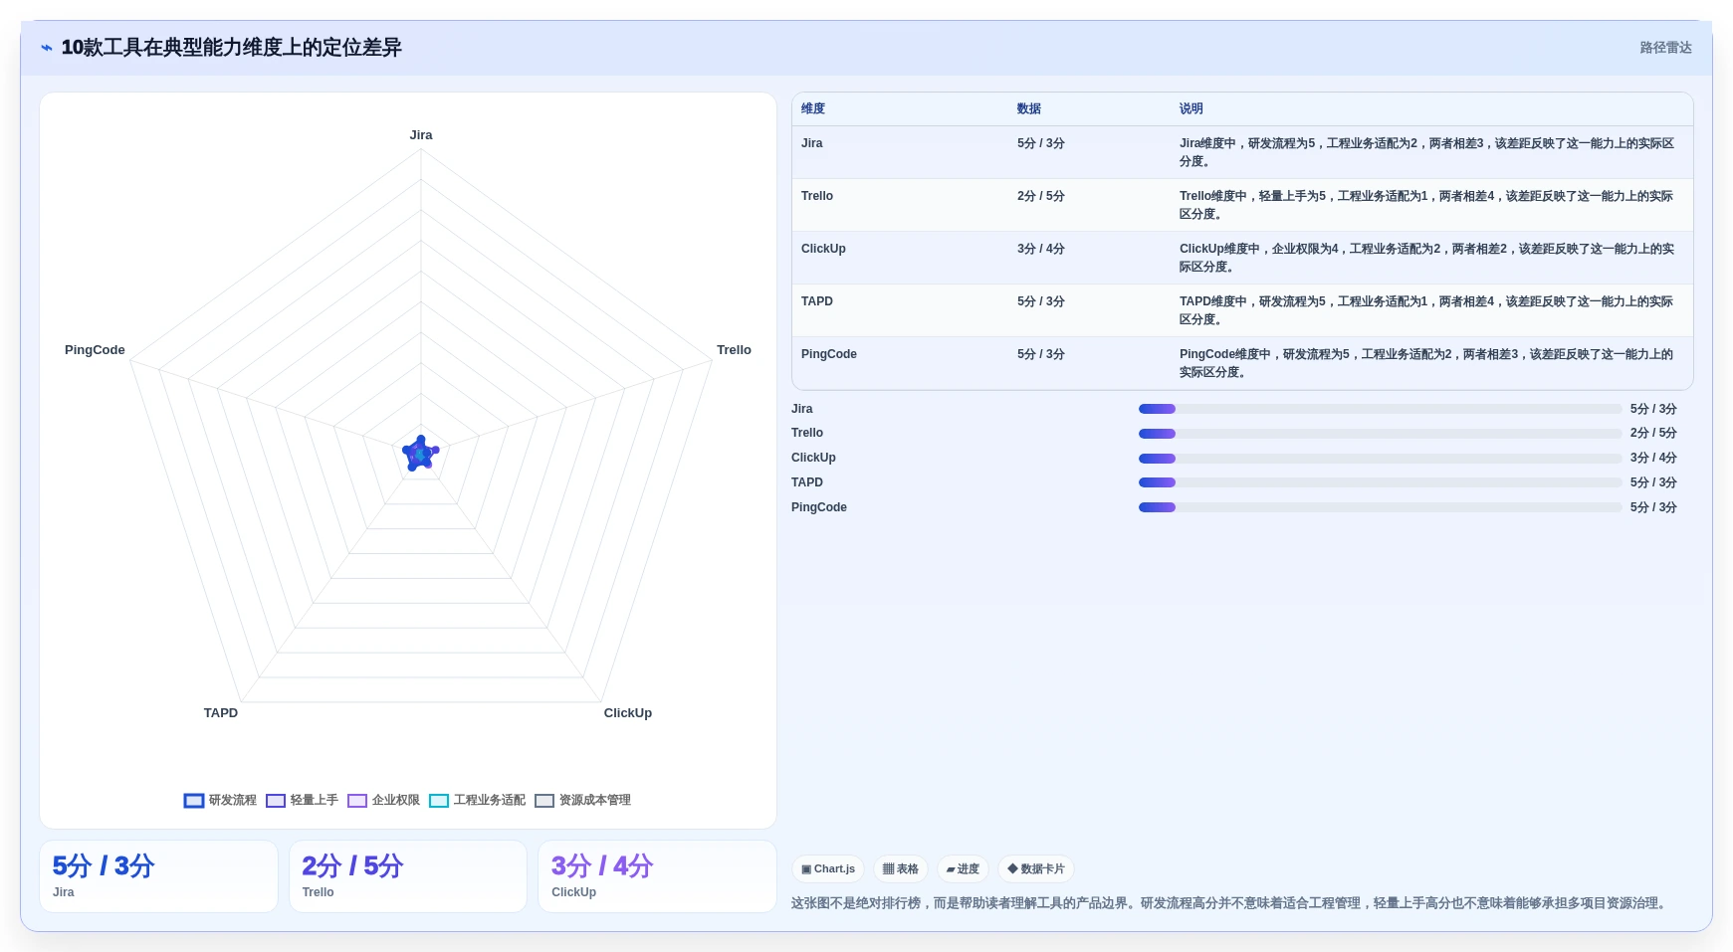Image resolution: width=1733 pixels, height=952 pixels.
Task: Click the ClickUp progress bar
Action: click(1380, 459)
